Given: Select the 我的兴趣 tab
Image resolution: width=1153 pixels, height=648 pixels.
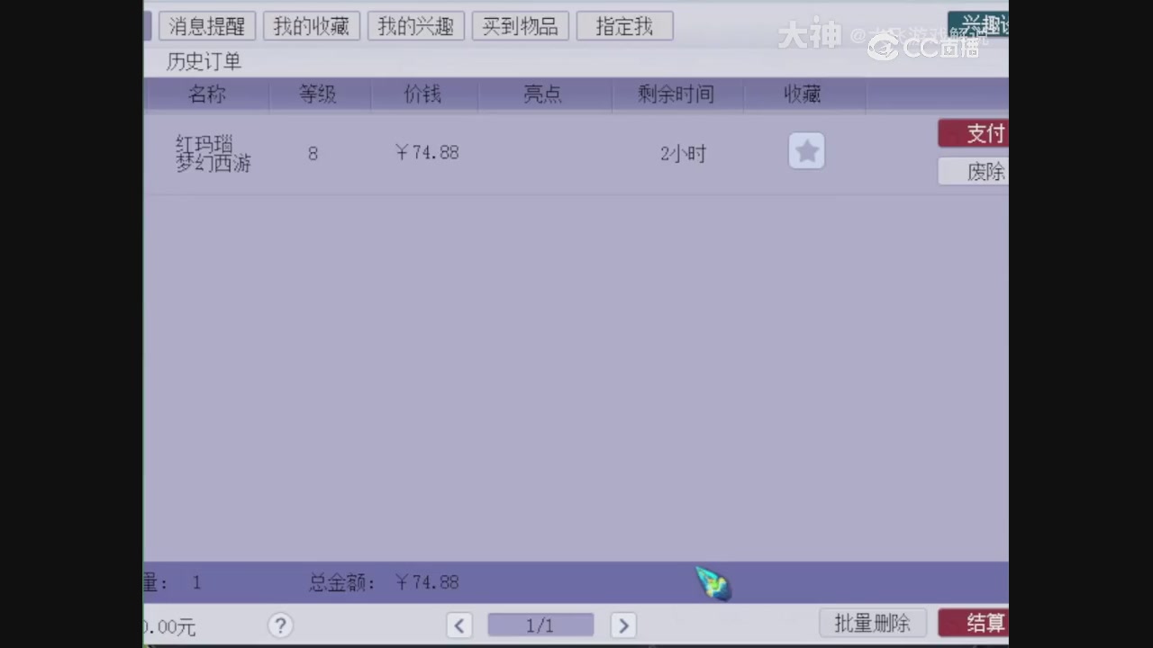Looking at the screenshot, I should 415,26.
